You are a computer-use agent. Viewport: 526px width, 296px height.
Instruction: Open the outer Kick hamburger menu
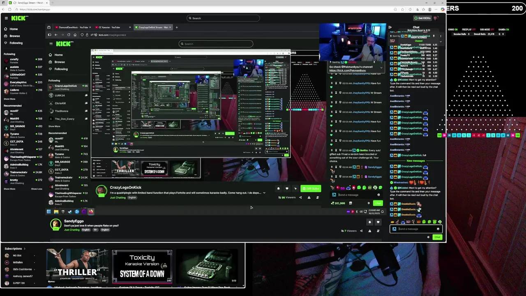tap(6, 18)
